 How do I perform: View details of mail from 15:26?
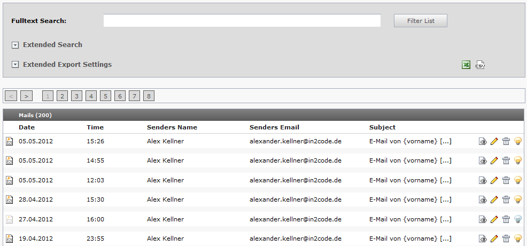pos(483,141)
